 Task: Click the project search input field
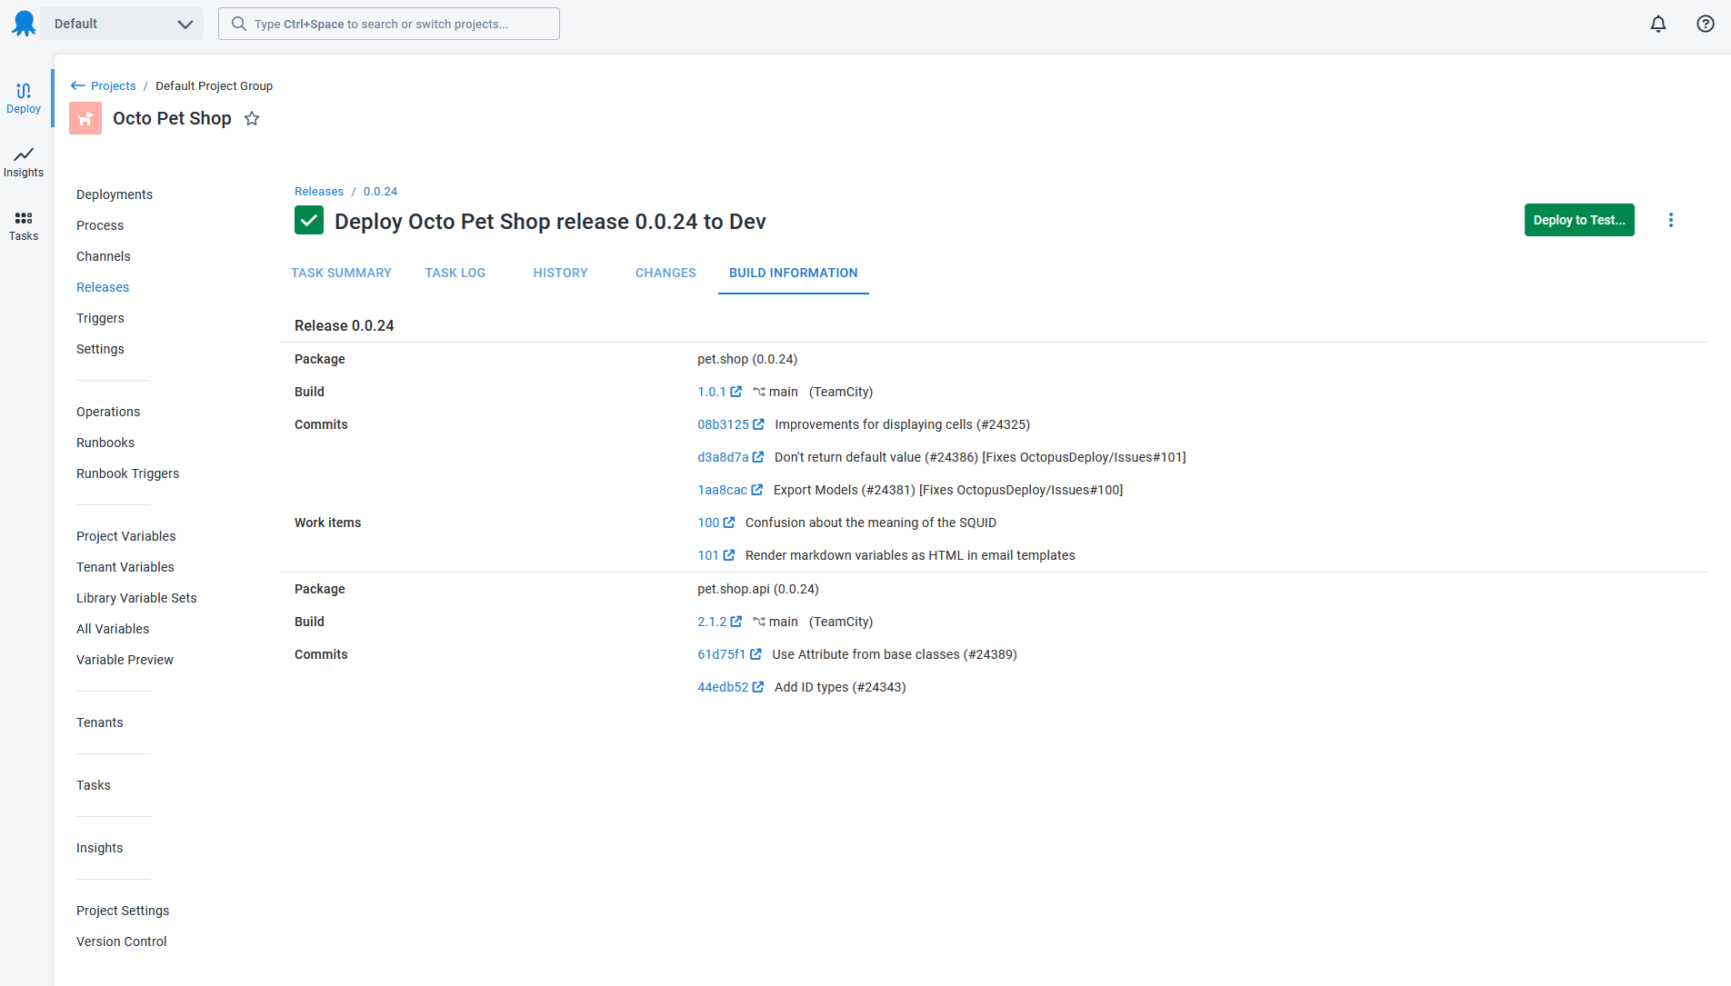coord(389,24)
